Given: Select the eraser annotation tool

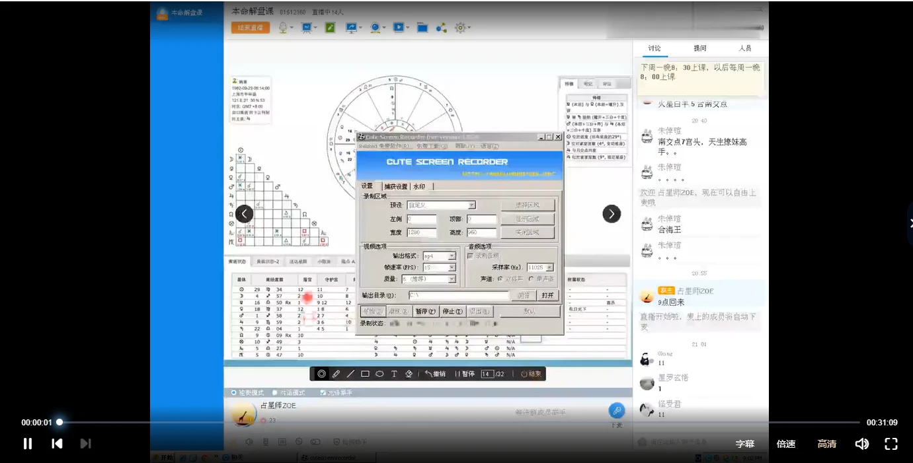Looking at the screenshot, I should coord(409,374).
